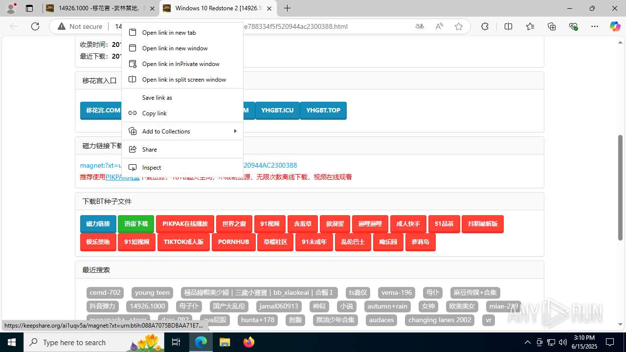The width and height of the screenshot is (626, 352).
Task: Click the Read aloud icon in address bar
Action: click(439, 26)
